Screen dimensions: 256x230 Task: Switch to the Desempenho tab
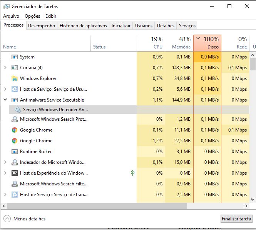click(42, 26)
